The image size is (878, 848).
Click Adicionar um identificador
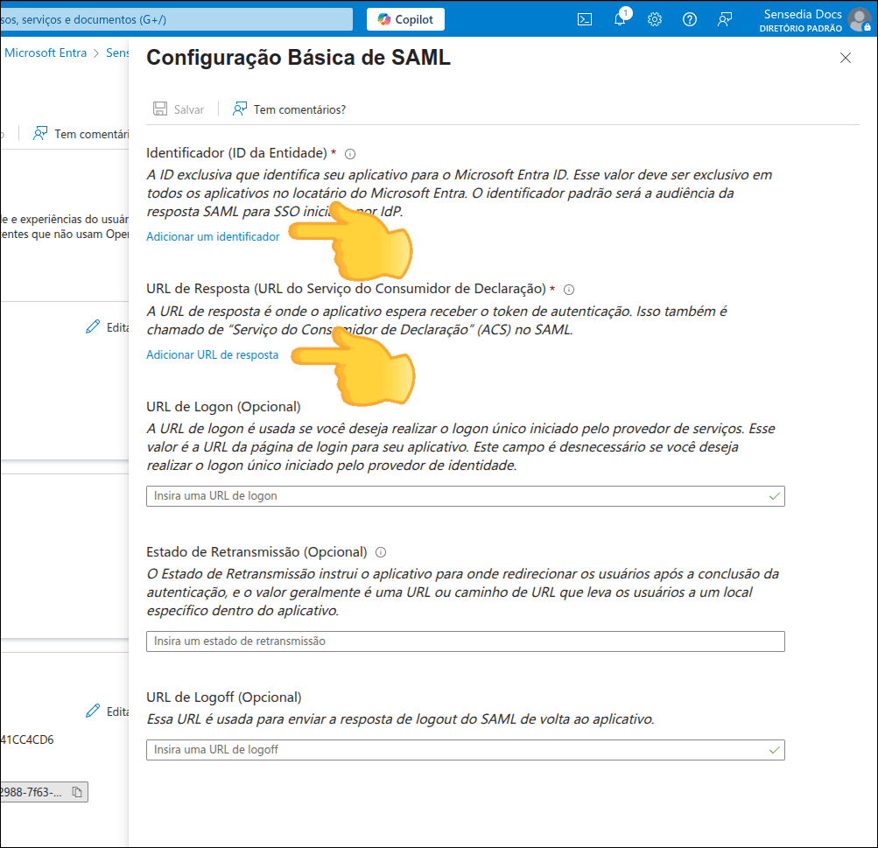[x=213, y=236]
